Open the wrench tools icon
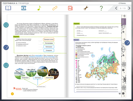 [86, 8]
